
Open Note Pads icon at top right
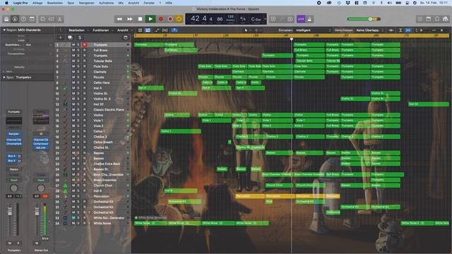[429, 19]
